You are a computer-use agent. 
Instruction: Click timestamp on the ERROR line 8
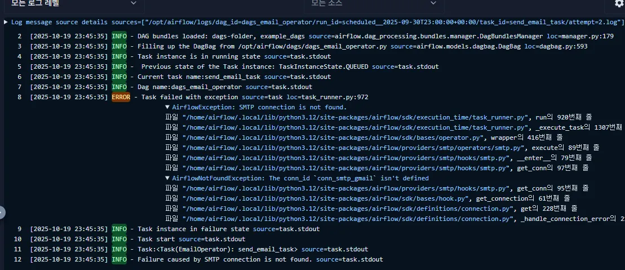pyautogui.click(x=69, y=97)
